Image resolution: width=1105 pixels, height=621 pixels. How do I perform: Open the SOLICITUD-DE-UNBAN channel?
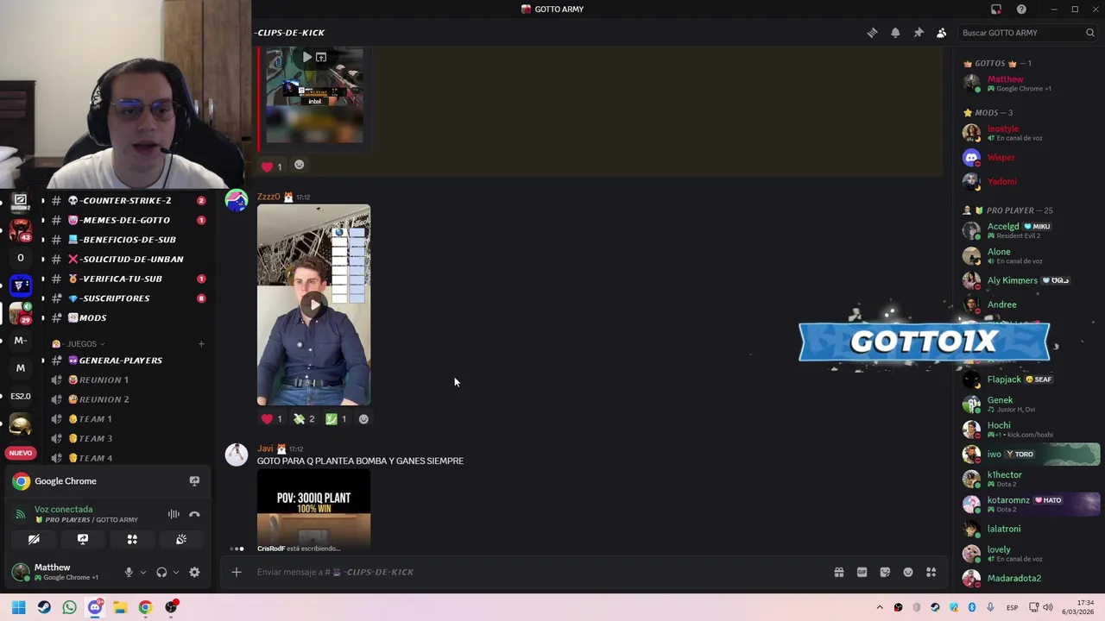tap(128, 259)
